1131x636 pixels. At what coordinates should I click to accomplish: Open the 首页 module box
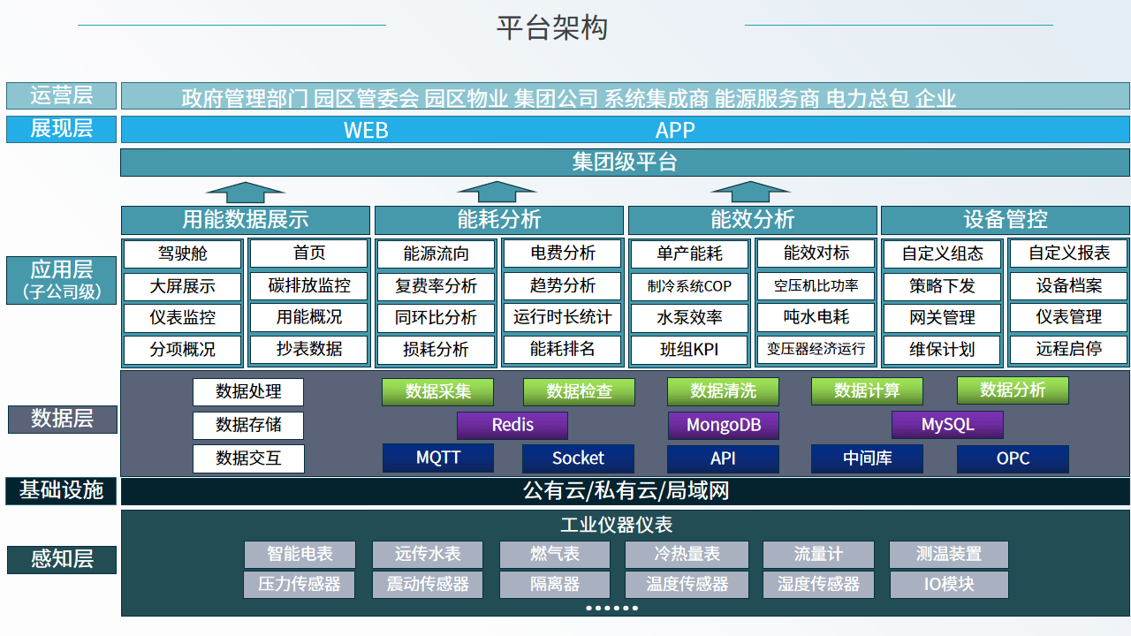(309, 254)
